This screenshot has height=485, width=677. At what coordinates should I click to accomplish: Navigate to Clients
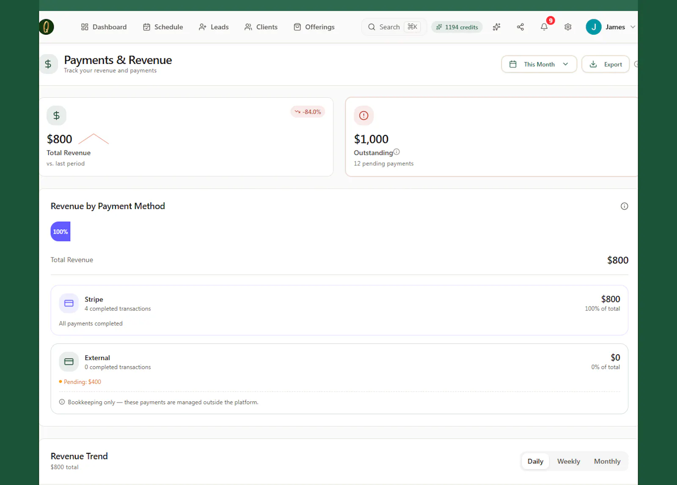pos(261,27)
